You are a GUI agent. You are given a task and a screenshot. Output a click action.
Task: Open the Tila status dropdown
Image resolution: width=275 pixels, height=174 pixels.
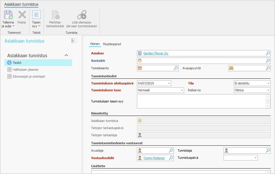[x=268, y=83]
